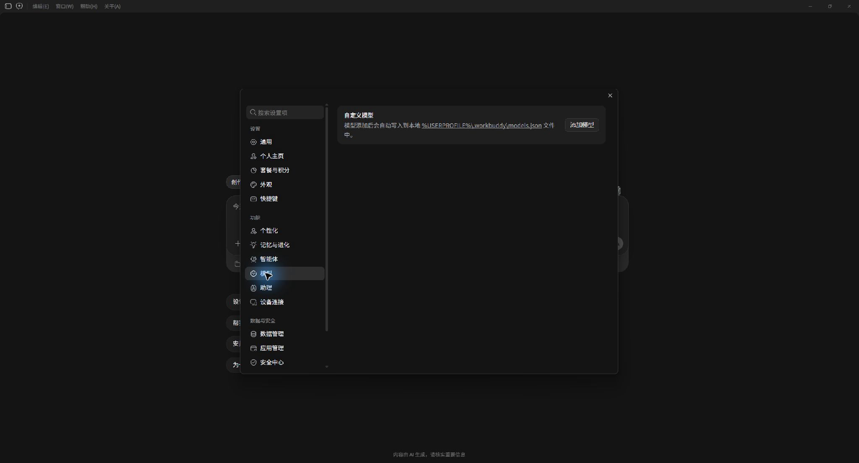The width and height of the screenshot is (859, 463).
Task: Open 安全中心 settings label
Action: coord(272,362)
